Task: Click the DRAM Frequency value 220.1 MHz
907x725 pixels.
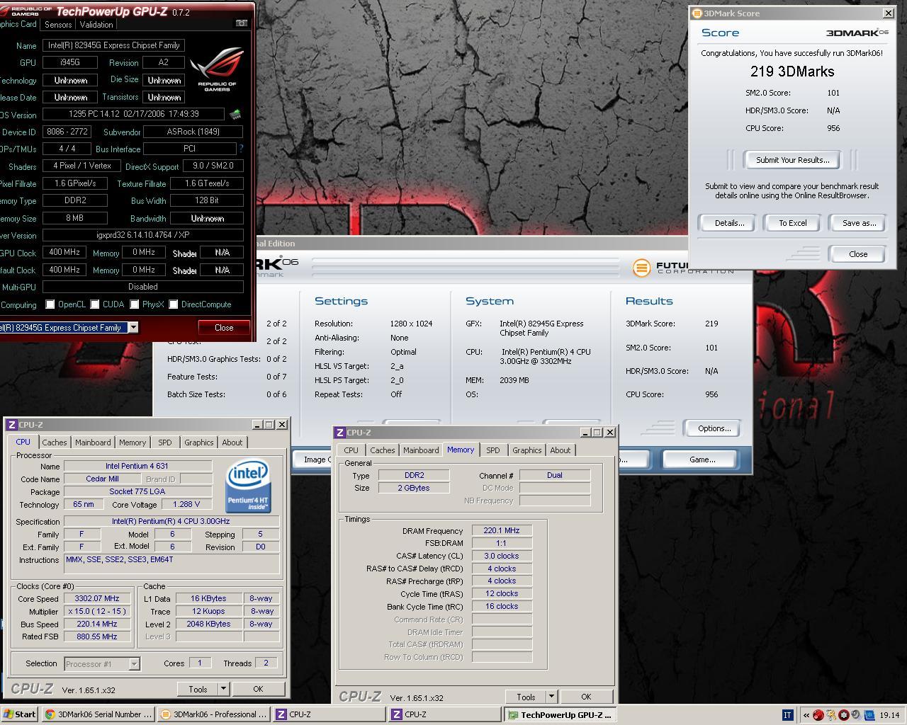Action: tap(502, 530)
